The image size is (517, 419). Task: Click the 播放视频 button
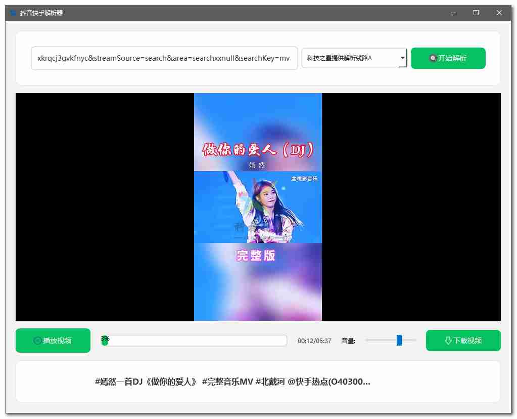(53, 340)
